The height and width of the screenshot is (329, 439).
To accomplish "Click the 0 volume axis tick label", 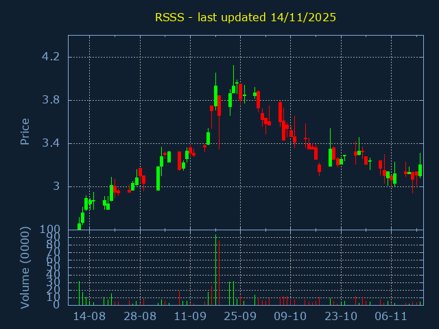I will (56, 304).
